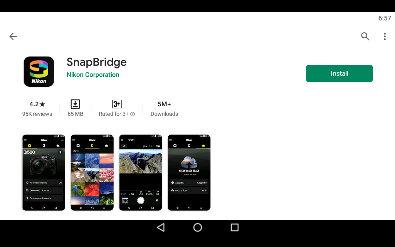Tap the 65 MB download size icon
Image resolution: width=395 pixels, height=247 pixels.
click(x=75, y=104)
